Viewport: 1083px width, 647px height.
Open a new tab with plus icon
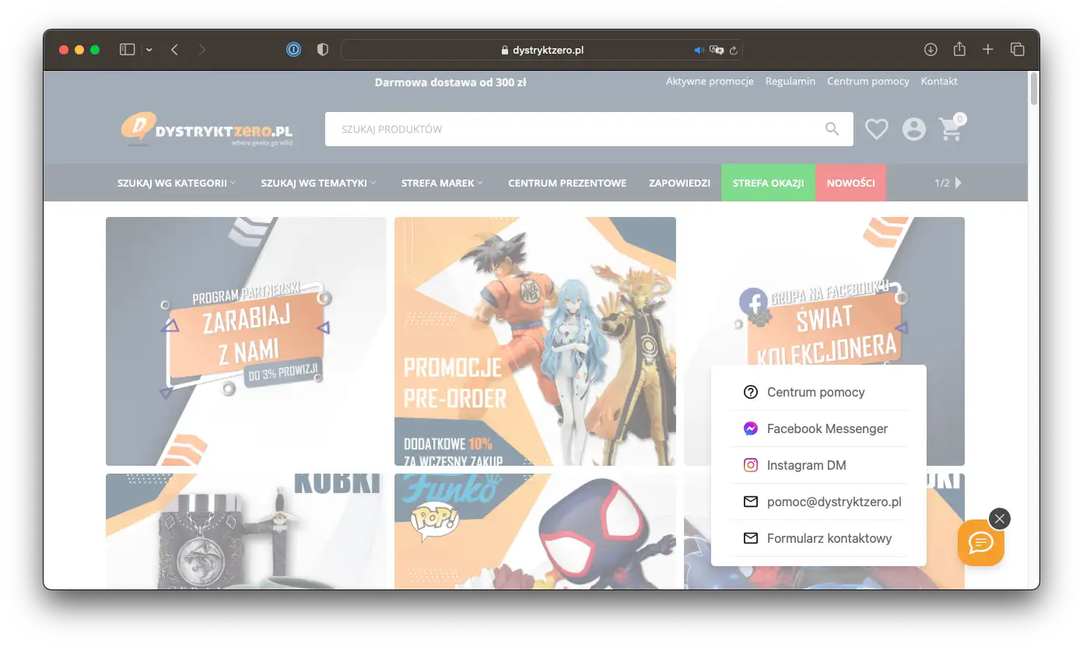[x=988, y=50]
